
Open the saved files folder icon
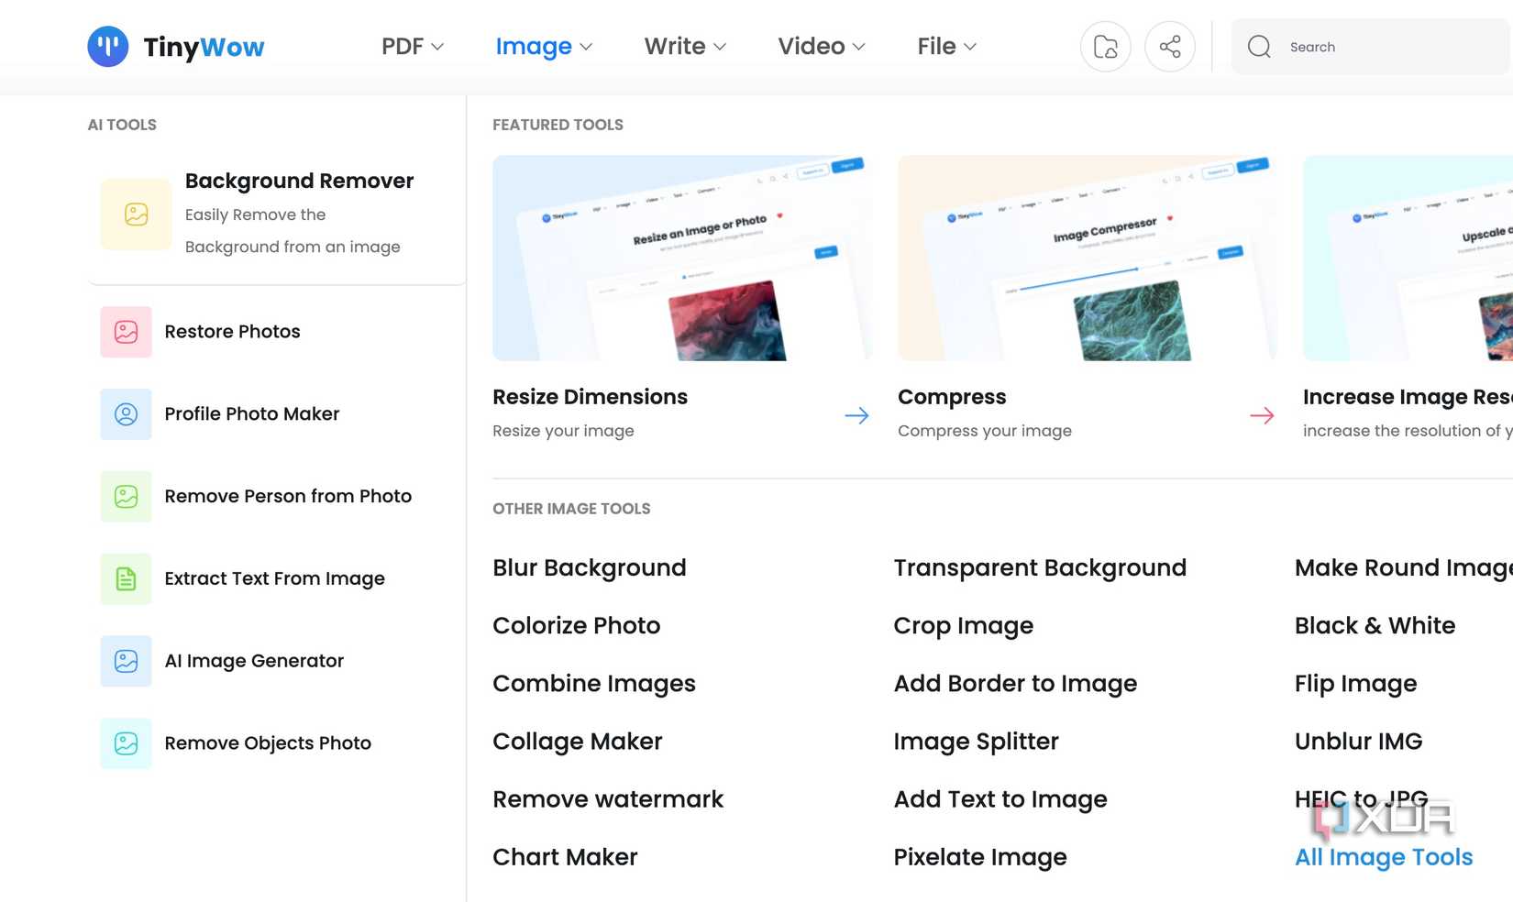pyautogui.click(x=1106, y=47)
